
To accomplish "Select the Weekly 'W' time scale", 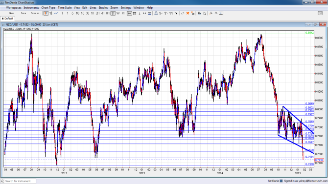I will click(118, 13).
